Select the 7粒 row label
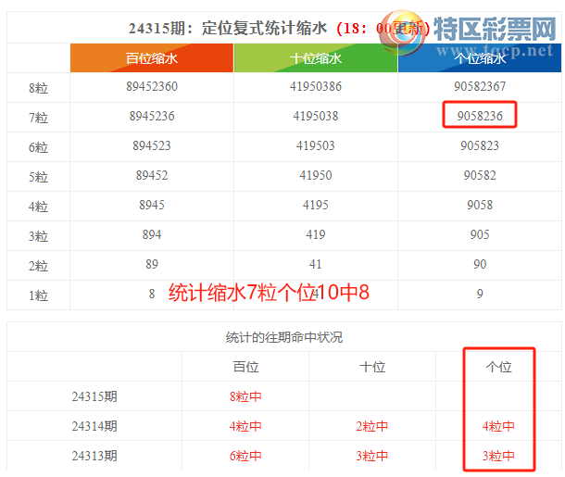The image size is (565, 477). 39,118
